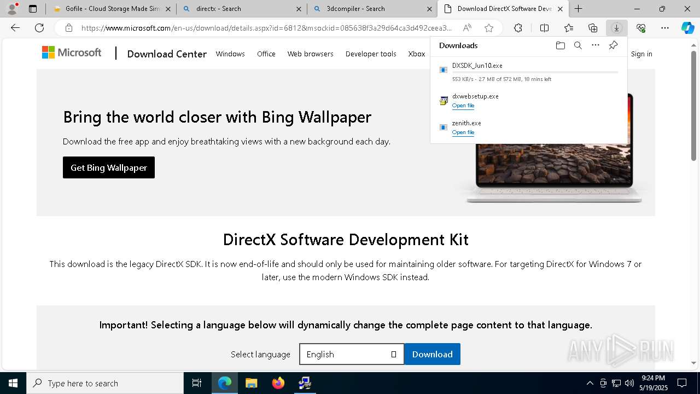Open the Xbox menu item
The image size is (700, 394).
pyautogui.click(x=417, y=54)
